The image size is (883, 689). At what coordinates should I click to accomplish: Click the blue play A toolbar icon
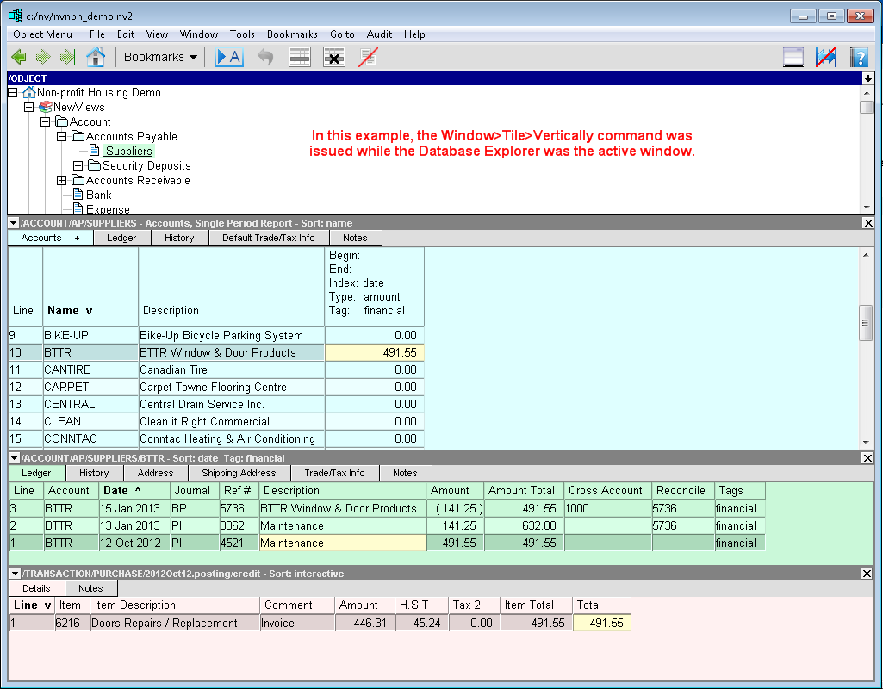coord(228,57)
